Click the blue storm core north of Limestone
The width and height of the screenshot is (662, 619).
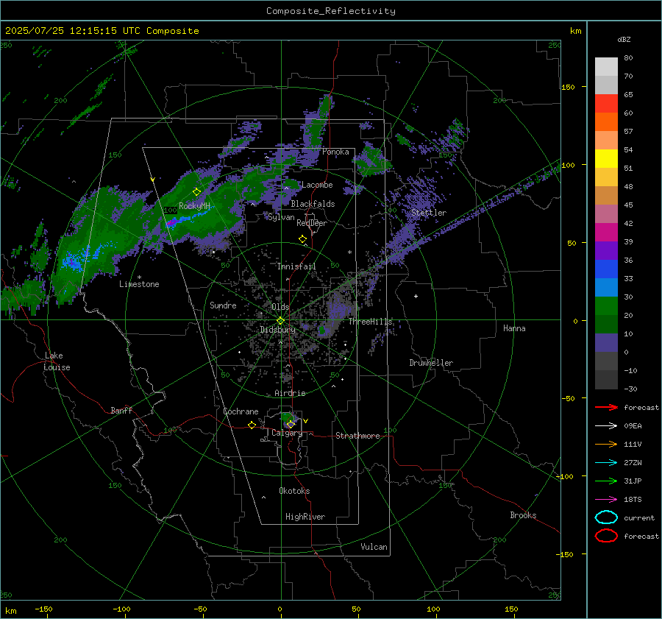[74, 261]
